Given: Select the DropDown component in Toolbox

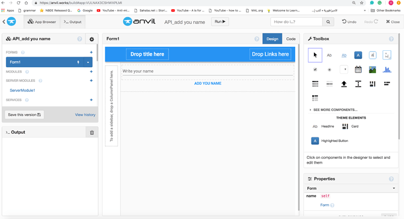Looking at the screenshot, I should pyautogui.click(x=344, y=69).
